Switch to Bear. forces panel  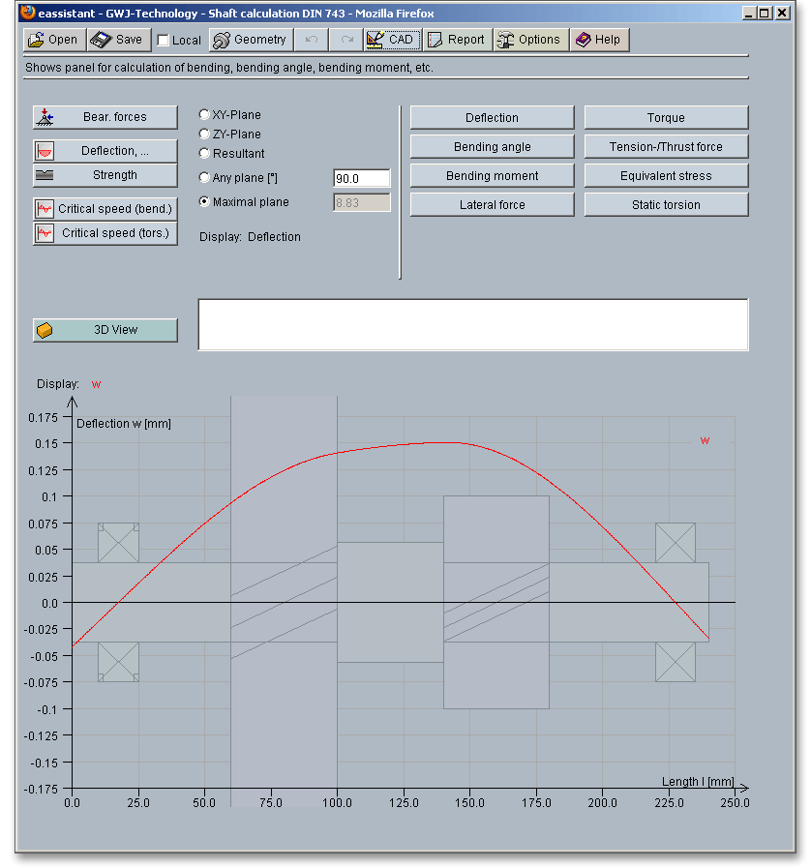[105, 117]
